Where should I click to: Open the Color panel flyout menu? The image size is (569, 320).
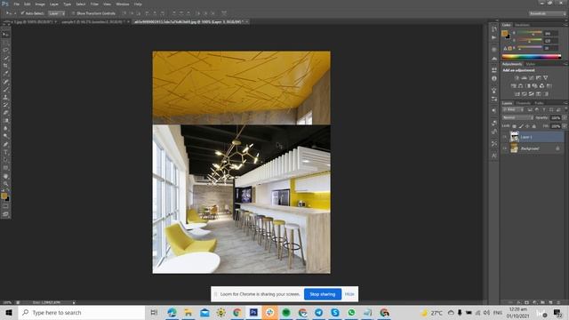[565, 25]
